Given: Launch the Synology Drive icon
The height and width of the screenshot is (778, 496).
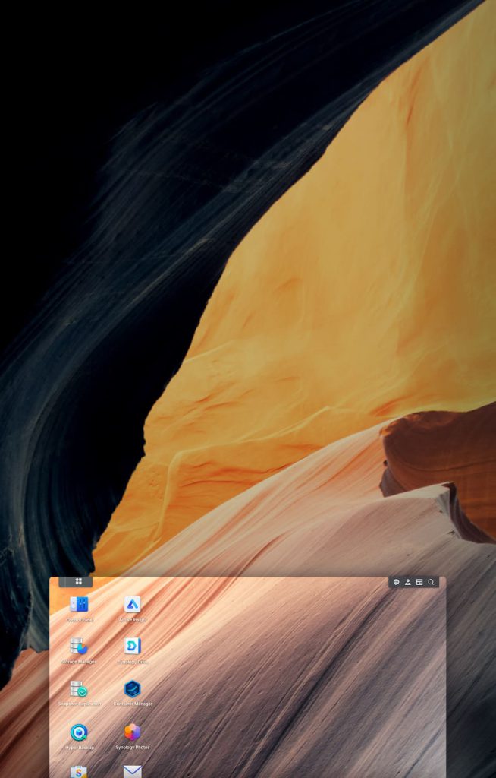Looking at the screenshot, I should [x=133, y=647].
